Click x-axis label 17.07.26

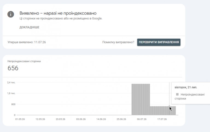pyautogui.click(x=162, y=119)
